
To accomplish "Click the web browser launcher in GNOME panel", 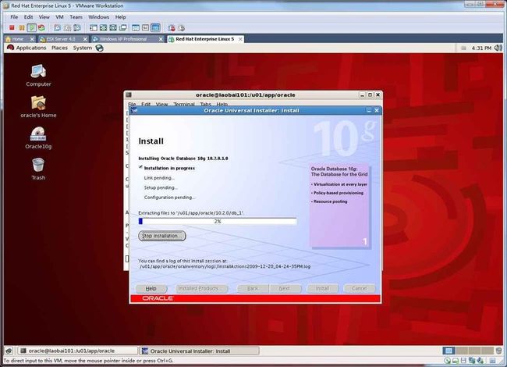I will click(99, 48).
